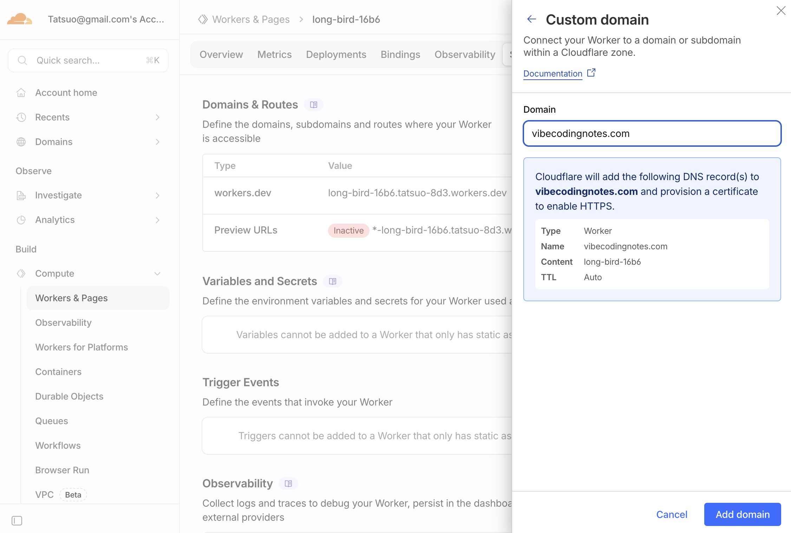The width and height of the screenshot is (791, 533).
Task: Click the Quick search magnifier icon
Action: (22, 60)
